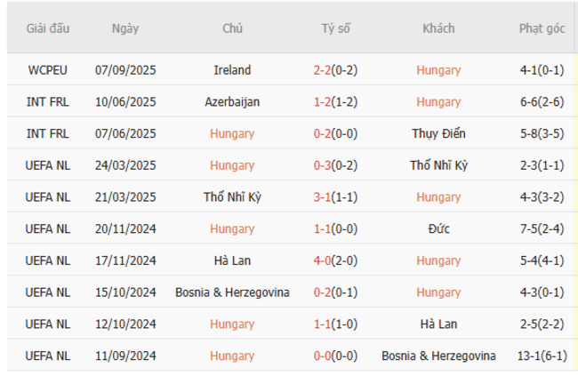The height and width of the screenshot is (376, 578).
Task: Open the Azerbaijan team link
Action: (232, 102)
